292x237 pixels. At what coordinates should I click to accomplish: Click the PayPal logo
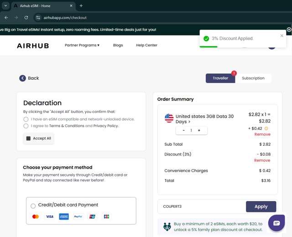[78, 216]
